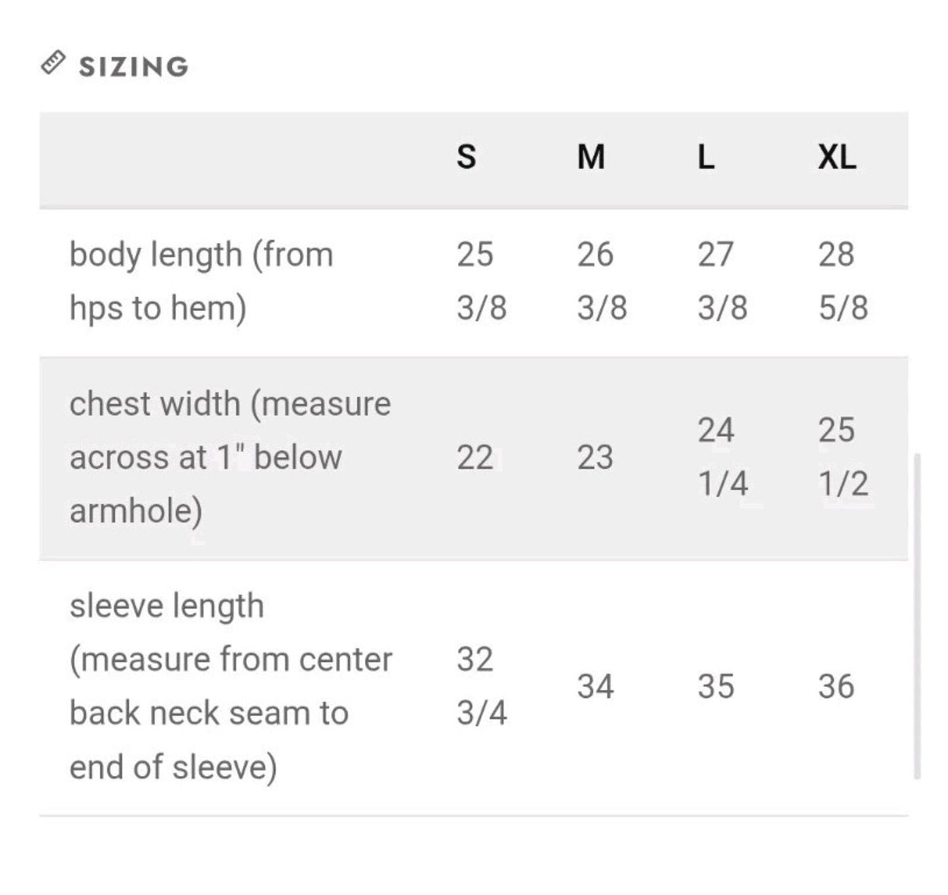Select the M size column header
The height and width of the screenshot is (895, 948).
pos(591,157)
